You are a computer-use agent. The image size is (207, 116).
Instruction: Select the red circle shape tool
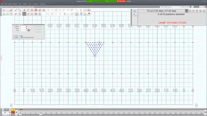[x=32, y=14]
